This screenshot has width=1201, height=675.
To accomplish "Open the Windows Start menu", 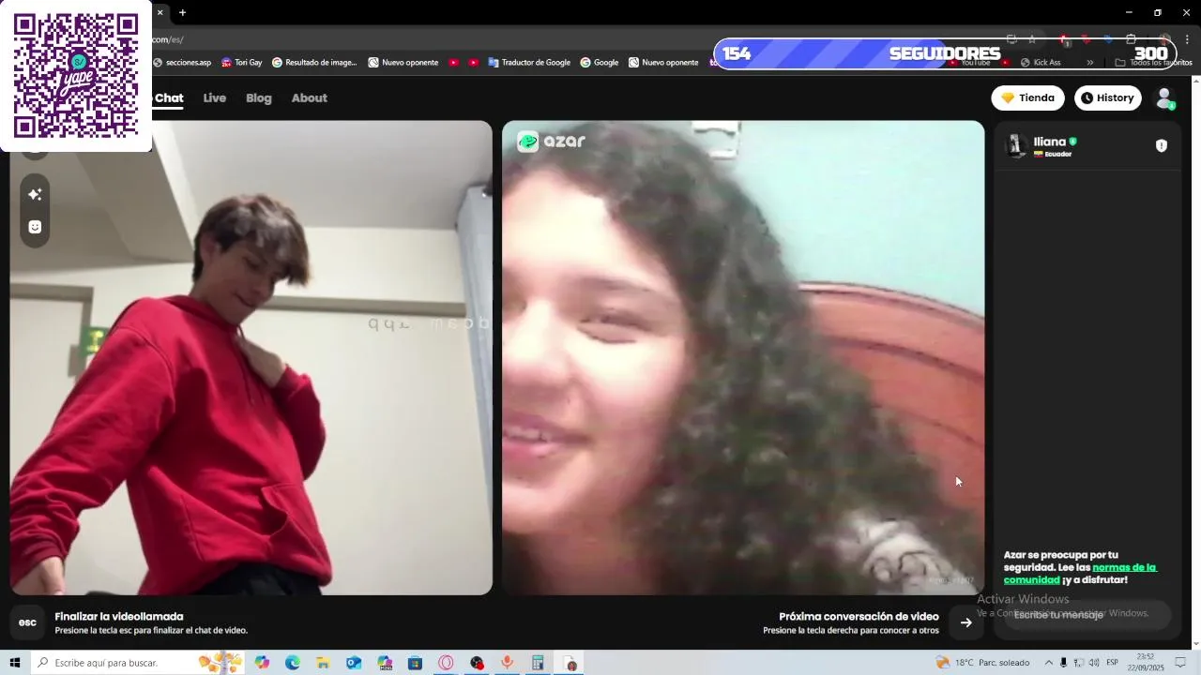I will [15, 663].
